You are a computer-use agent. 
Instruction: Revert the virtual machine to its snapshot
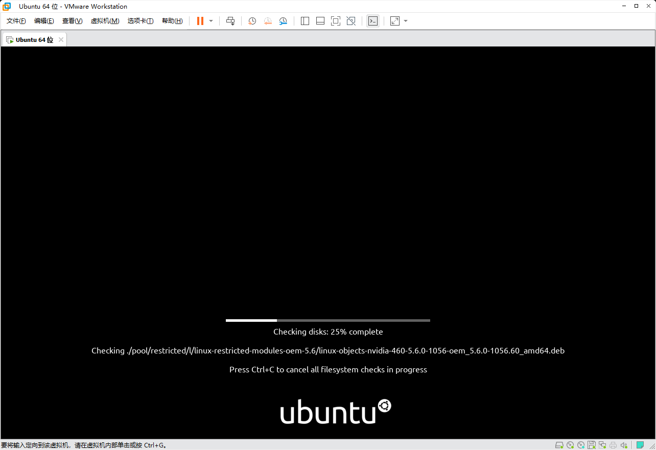[x=268, y=21]
